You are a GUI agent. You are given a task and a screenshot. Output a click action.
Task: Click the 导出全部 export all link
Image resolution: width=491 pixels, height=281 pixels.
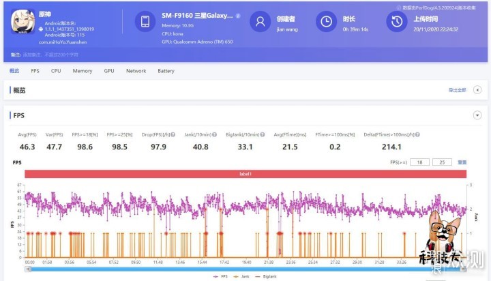pyautogui.click(x=457, y=90)
